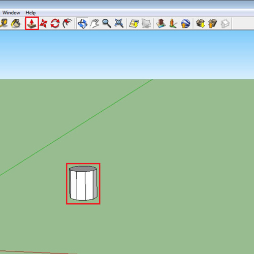Choose the Zoom magnifier tool
The image size is (254, 254).
[x=107, y=23]
